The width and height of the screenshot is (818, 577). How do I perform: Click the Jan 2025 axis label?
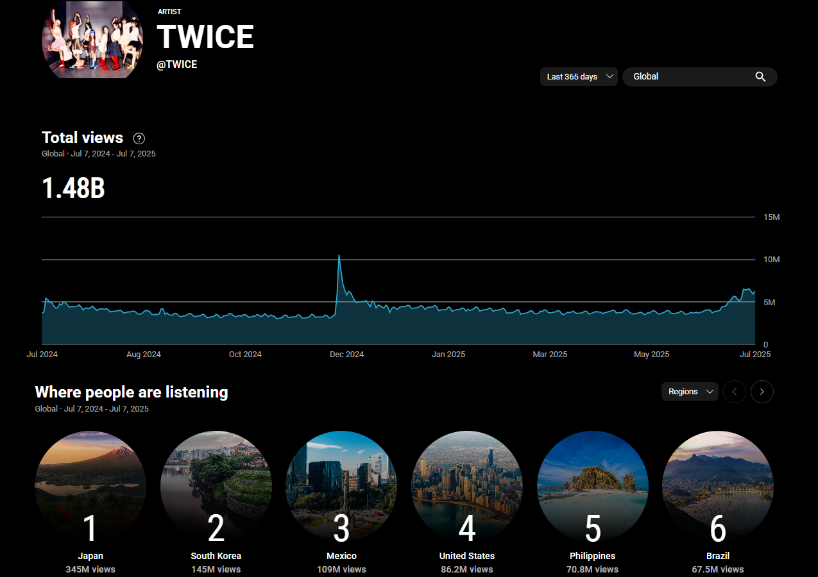coord(448,355)
